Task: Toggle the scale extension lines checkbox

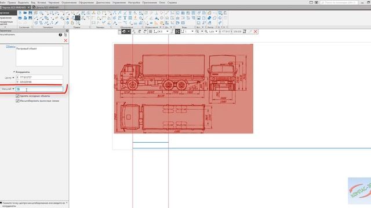Action: [x=17, y=101]
